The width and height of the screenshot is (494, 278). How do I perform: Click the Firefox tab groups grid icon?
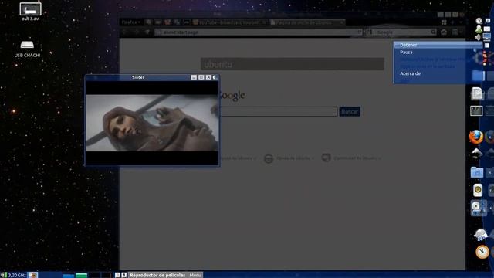(x=444, y=22)
